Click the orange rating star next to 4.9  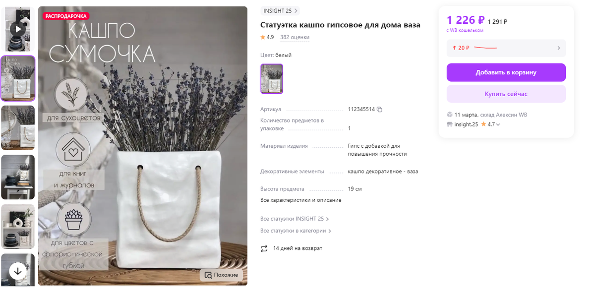(263, 37)
